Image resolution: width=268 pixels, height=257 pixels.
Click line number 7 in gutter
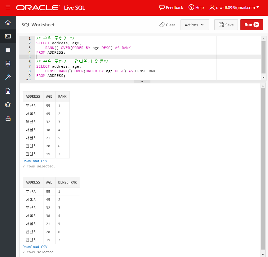click(x=29, y=66)
